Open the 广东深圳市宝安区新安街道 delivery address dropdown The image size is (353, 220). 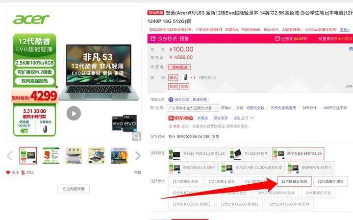click(193, 108)
